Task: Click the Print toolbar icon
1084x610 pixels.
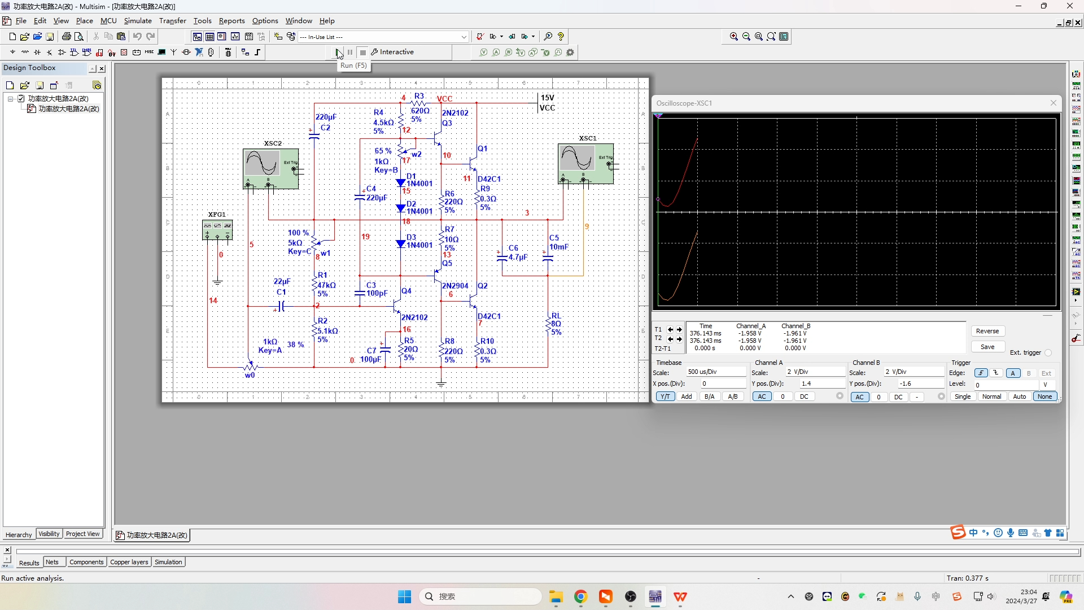Action: coord(66,37)
